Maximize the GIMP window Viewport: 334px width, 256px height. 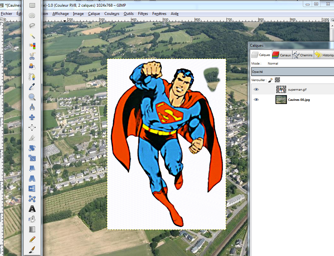(316, 4)
